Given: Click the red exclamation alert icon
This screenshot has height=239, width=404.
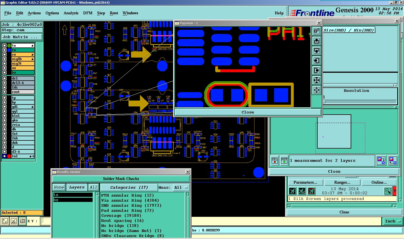Looking at the screenshot, I should click(x=395, y=191).
